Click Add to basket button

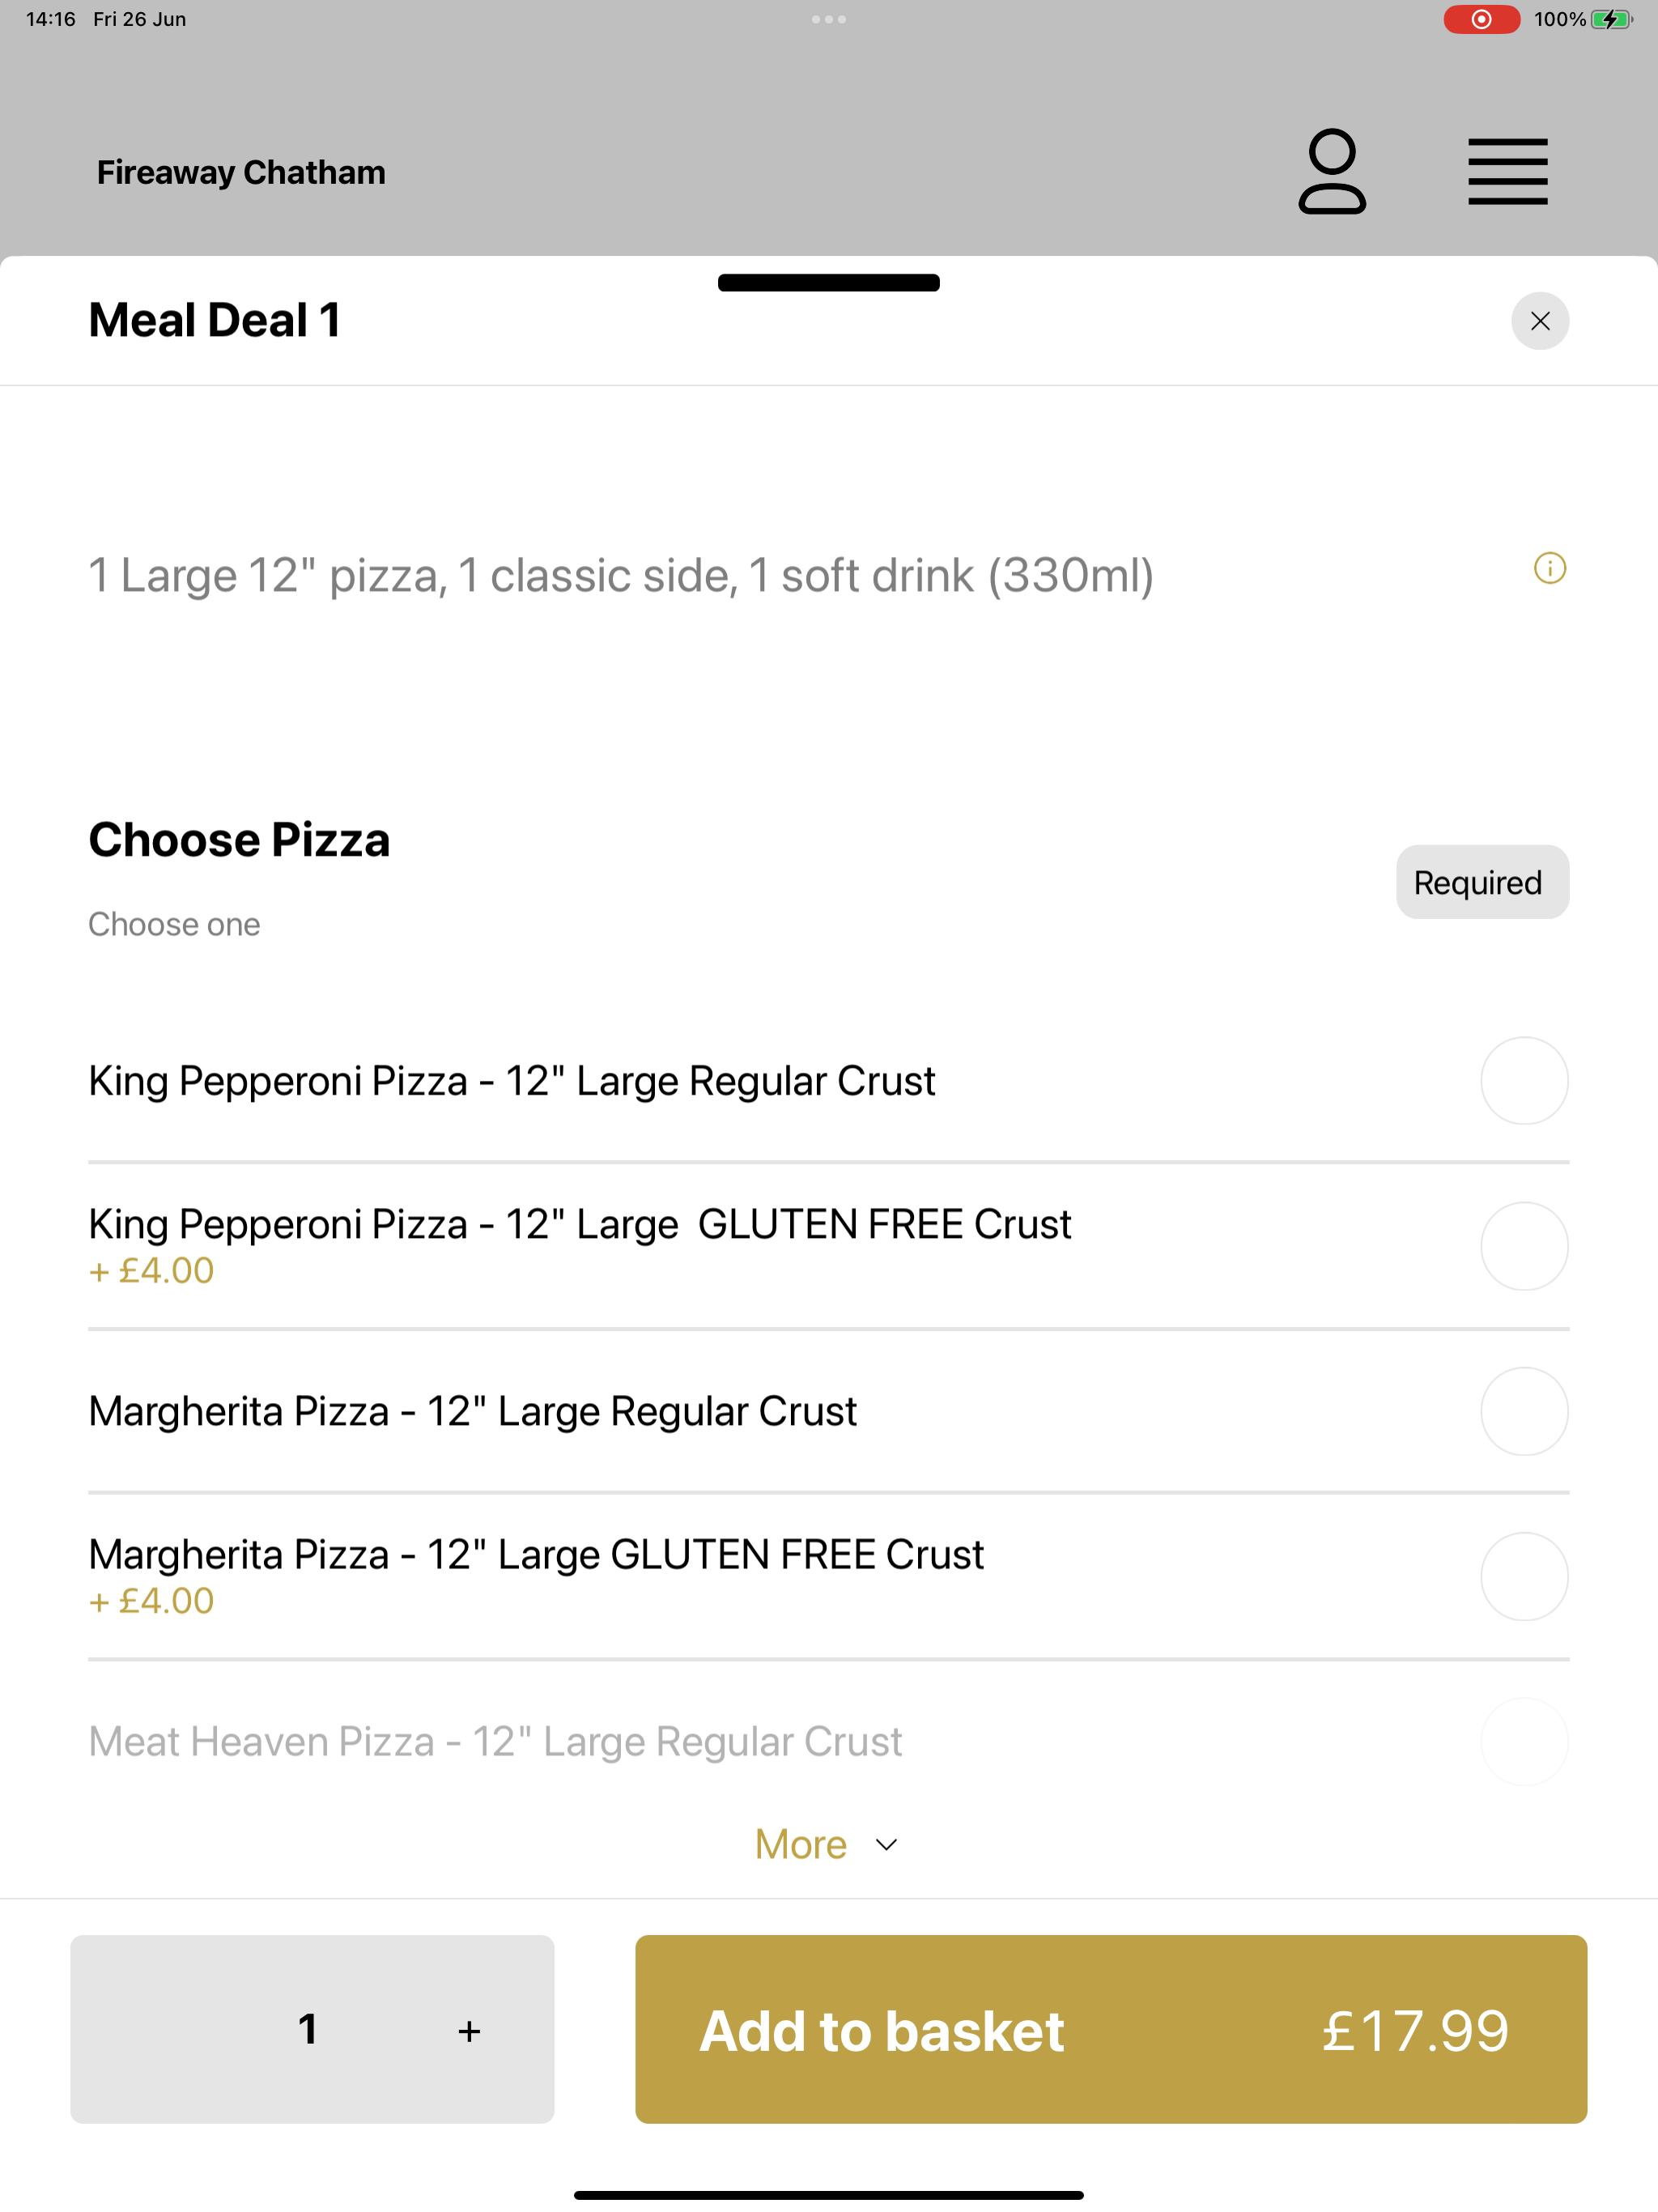1111,2029
